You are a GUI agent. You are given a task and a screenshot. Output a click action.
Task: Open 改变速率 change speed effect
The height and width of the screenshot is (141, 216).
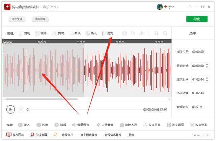tap(199, 125)
